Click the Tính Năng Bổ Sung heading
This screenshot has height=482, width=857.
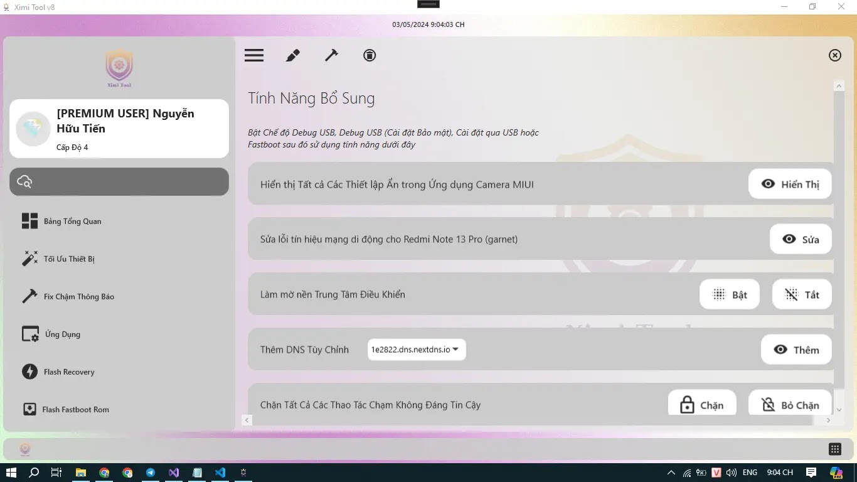(x=311, y=98)
